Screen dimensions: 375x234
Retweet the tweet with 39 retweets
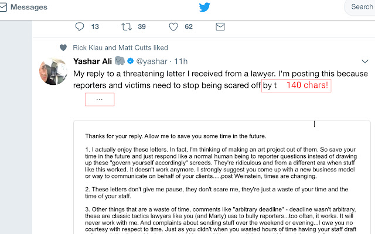(126, 26)
